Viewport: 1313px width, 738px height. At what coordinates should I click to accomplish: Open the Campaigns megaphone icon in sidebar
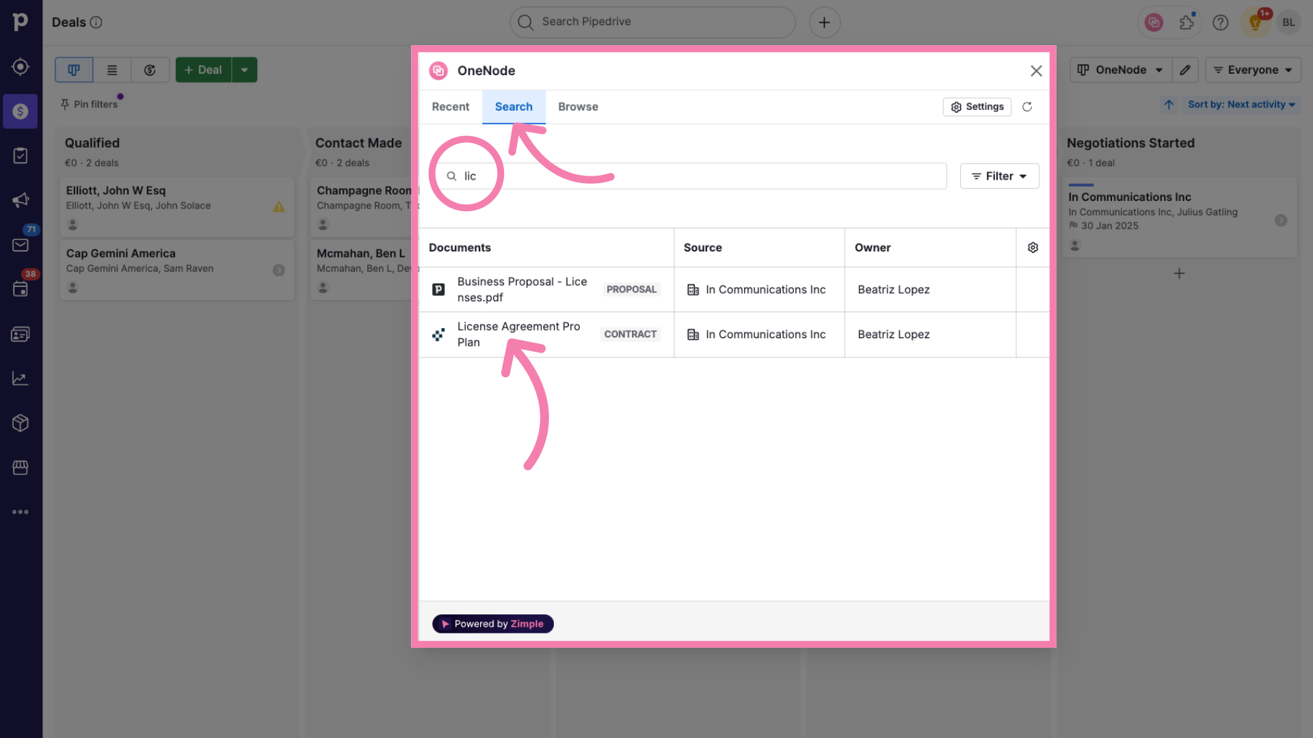pyautogui.click(x=21, y=200)
